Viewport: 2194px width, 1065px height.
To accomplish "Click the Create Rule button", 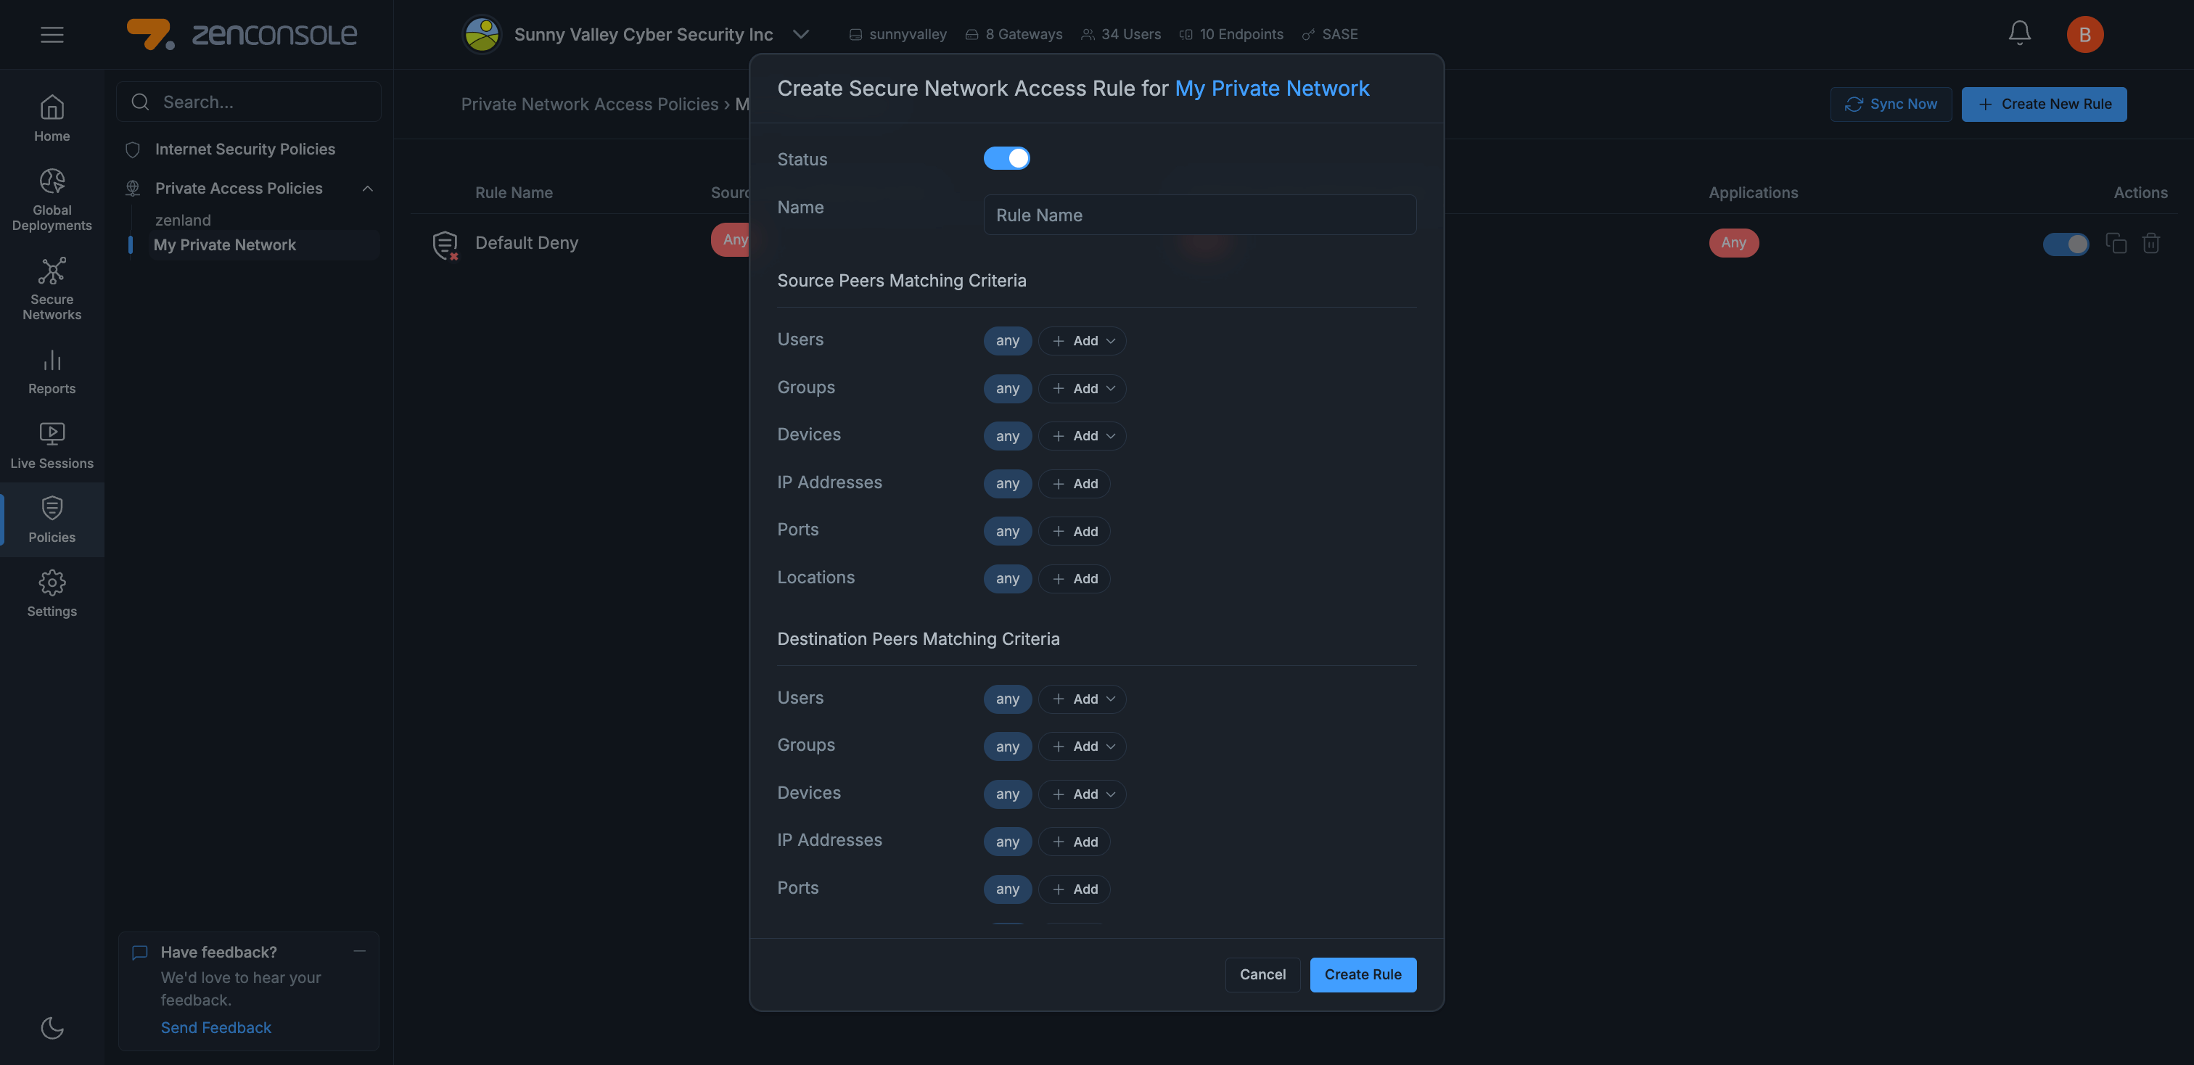I will (1363, 974).
